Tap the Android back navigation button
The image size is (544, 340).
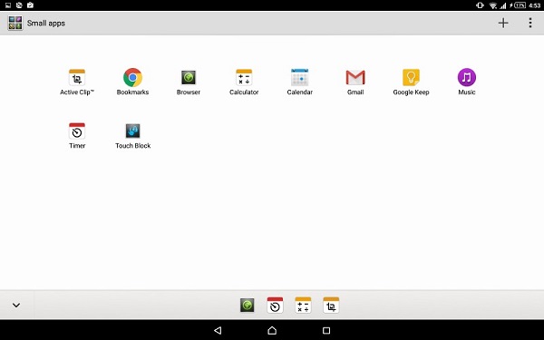tap(218, 330)
